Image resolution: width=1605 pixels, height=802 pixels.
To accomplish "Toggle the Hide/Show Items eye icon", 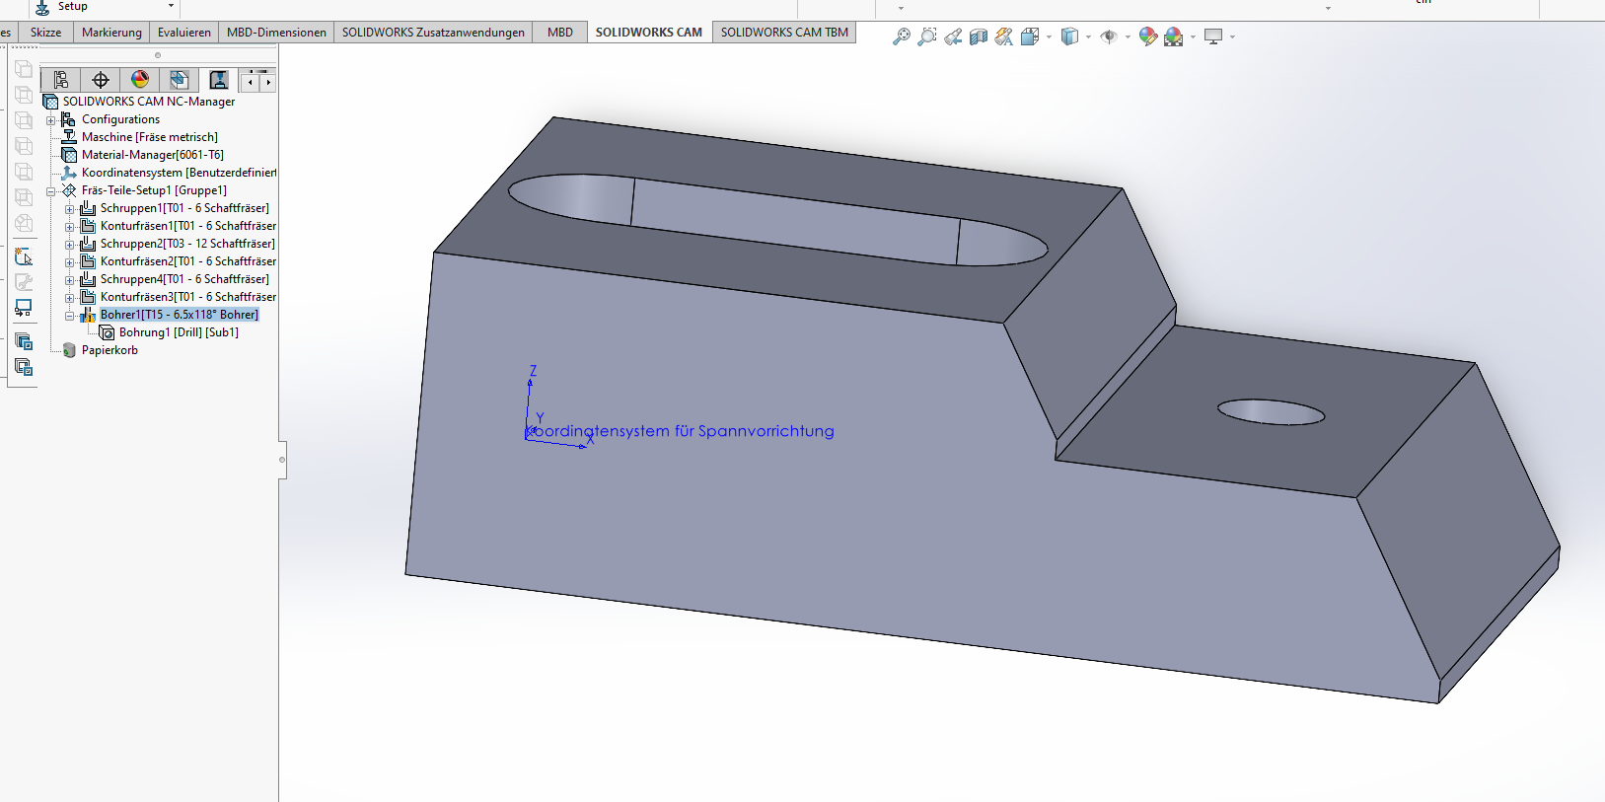I will (1109, 37).
